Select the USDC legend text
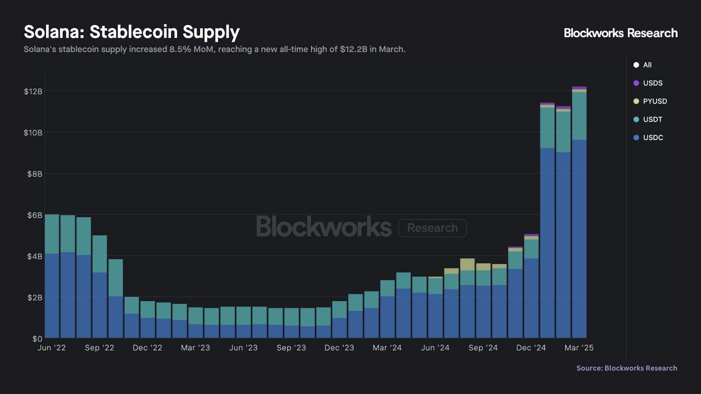This screenshot has width=701, height=394. (x=653, y=138)
